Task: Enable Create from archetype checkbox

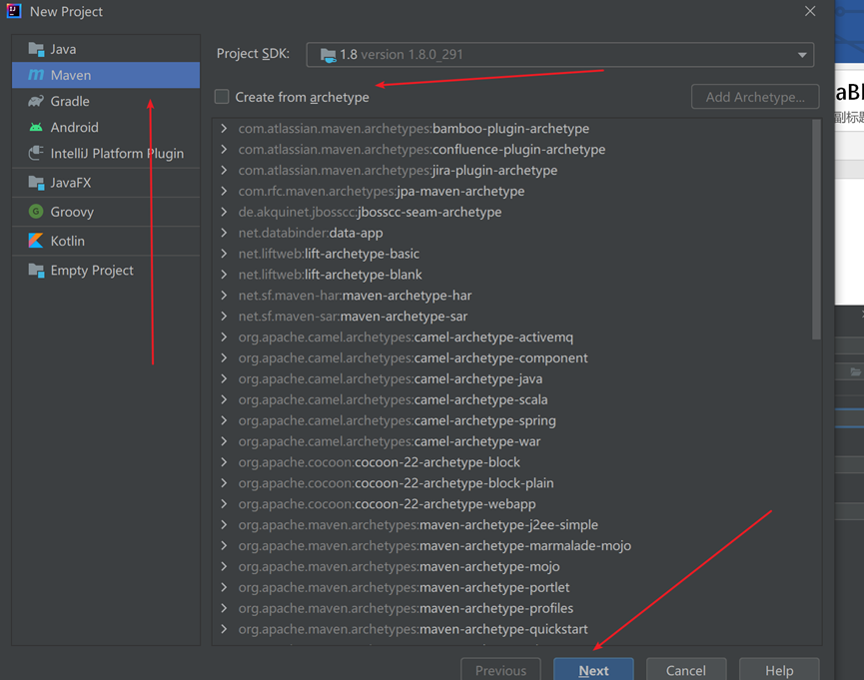Action: click(x=222, y=97)
